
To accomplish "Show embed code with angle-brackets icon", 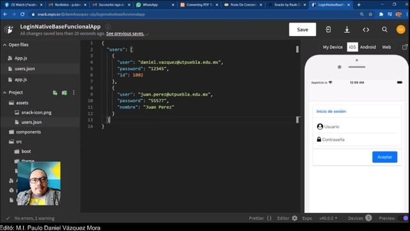I will point(366,30).
